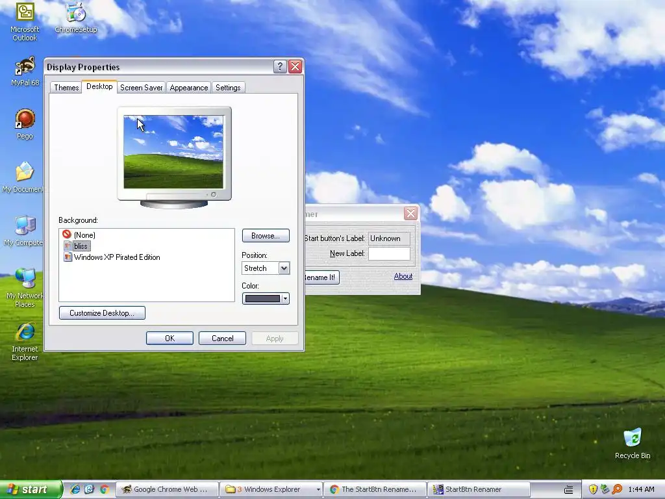Launch Outlook Express from Quick Launch
This screenshot has height=499, width=665.
[x=89, y=489]
